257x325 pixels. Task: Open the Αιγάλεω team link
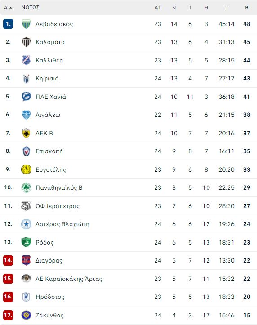tap(48, 115)
